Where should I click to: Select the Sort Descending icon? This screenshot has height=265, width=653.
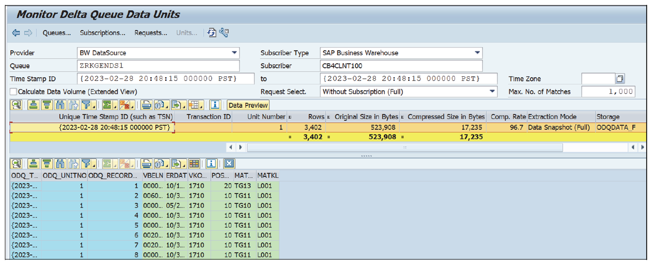click(x=47, y=105)
